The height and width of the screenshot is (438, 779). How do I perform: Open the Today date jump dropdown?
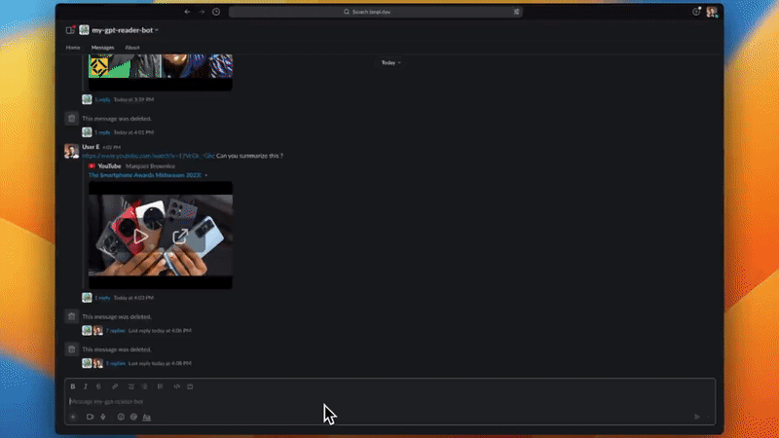389,62
